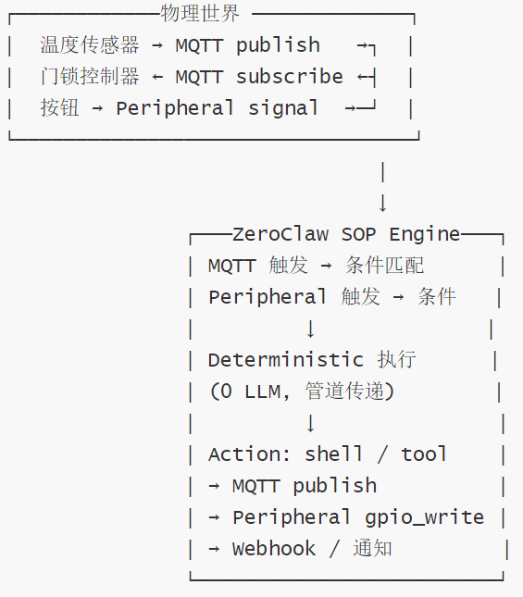Click the MQTT publish label in top box
This screenshot has width=523, height=597.
point(247,45)
